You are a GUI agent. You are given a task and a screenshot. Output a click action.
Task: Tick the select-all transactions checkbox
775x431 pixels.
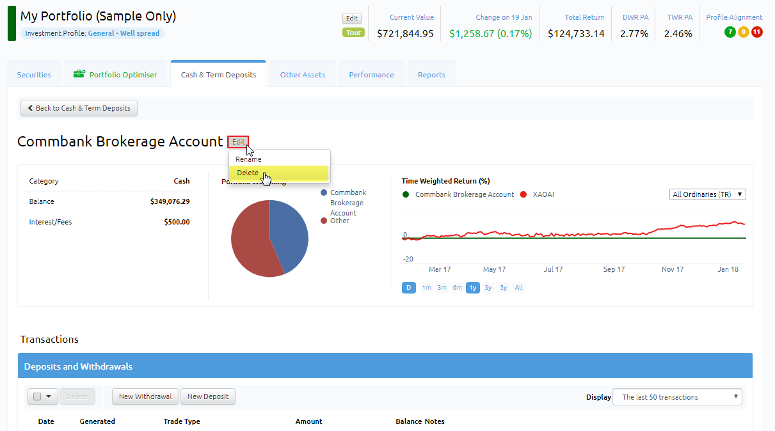[x=37, y=396]
